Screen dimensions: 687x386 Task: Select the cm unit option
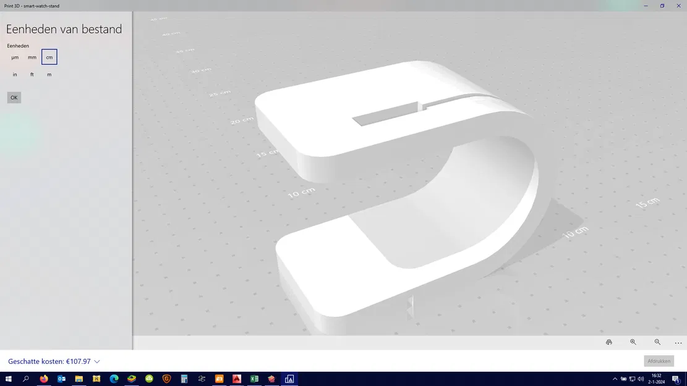pos(49,57)
